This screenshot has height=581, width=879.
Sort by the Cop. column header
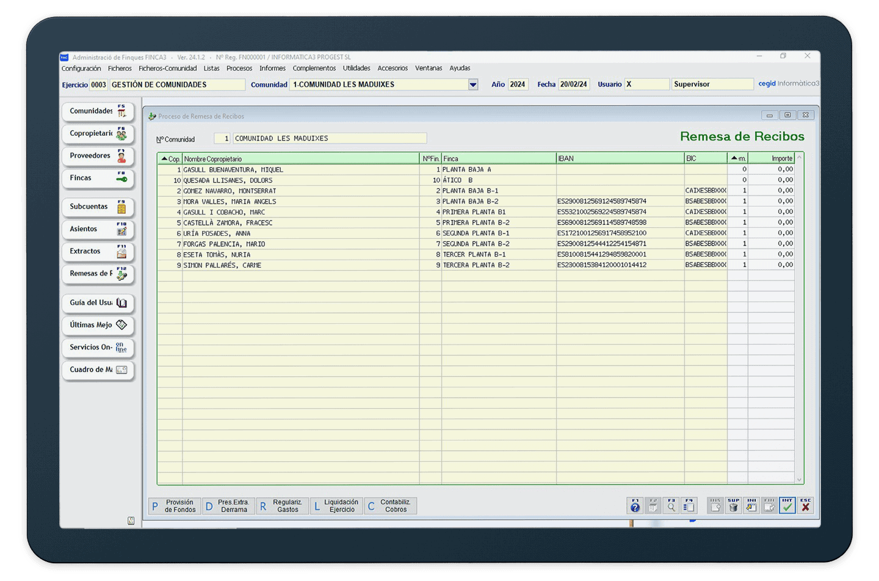click(170, 159)
